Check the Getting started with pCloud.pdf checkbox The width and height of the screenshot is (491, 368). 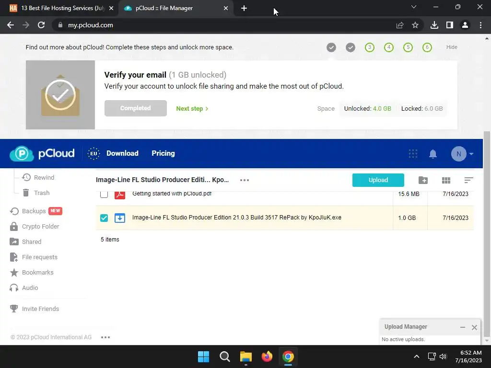104,195
